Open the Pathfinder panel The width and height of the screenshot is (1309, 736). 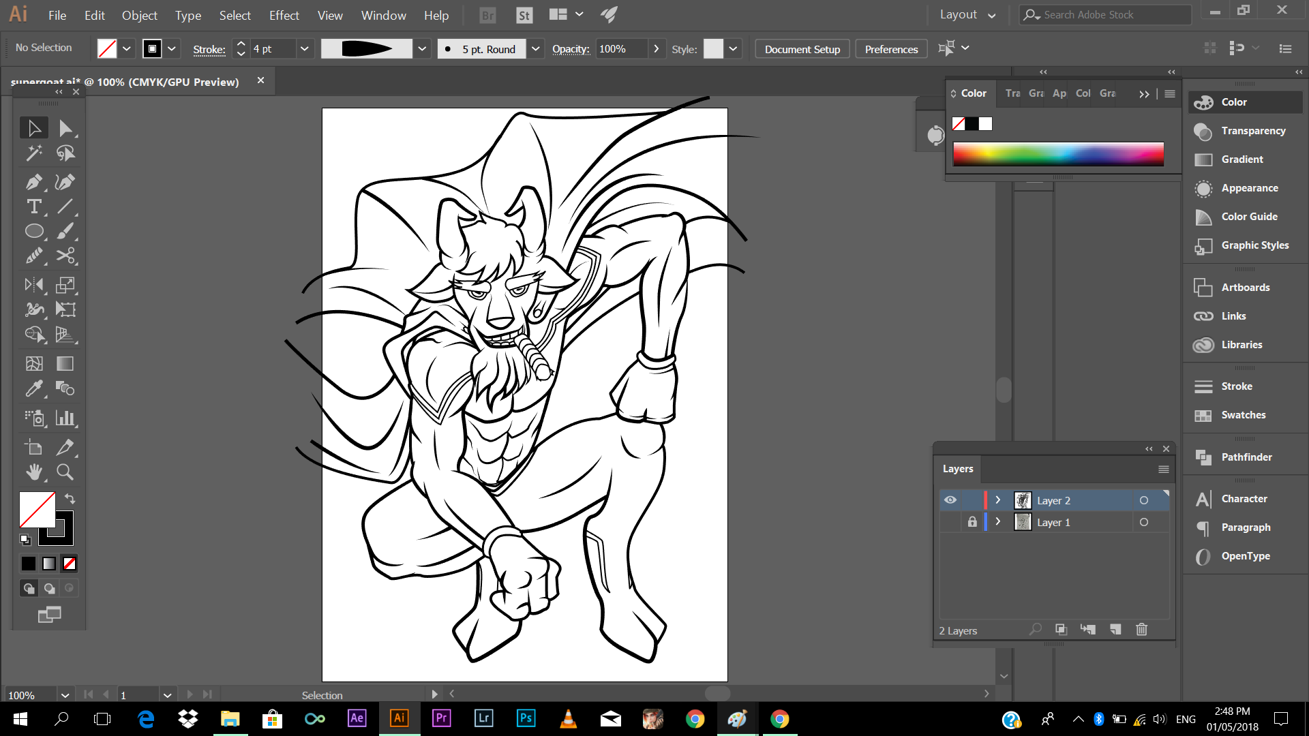click(x=1246, y=457)
